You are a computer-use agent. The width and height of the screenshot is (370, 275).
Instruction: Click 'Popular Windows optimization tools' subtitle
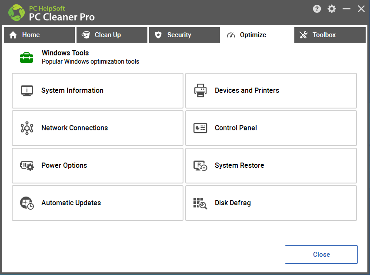90,61
